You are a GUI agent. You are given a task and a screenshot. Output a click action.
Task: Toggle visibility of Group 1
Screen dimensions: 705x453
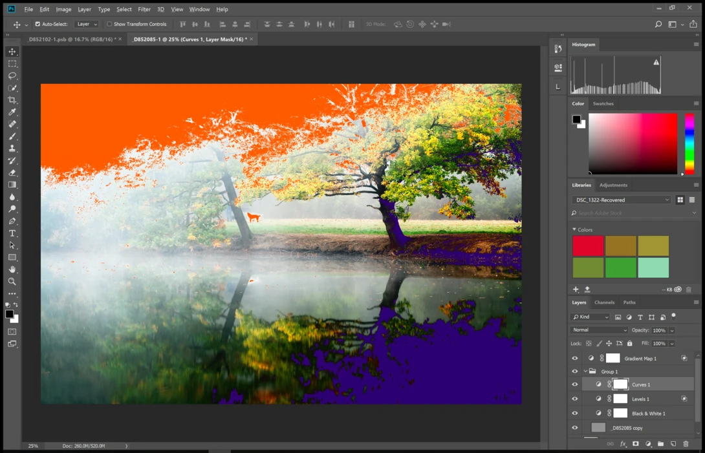coord(574,371)
